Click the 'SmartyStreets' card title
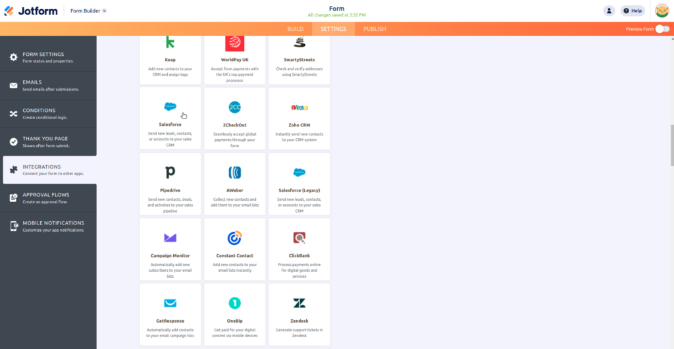 point(299,60)
